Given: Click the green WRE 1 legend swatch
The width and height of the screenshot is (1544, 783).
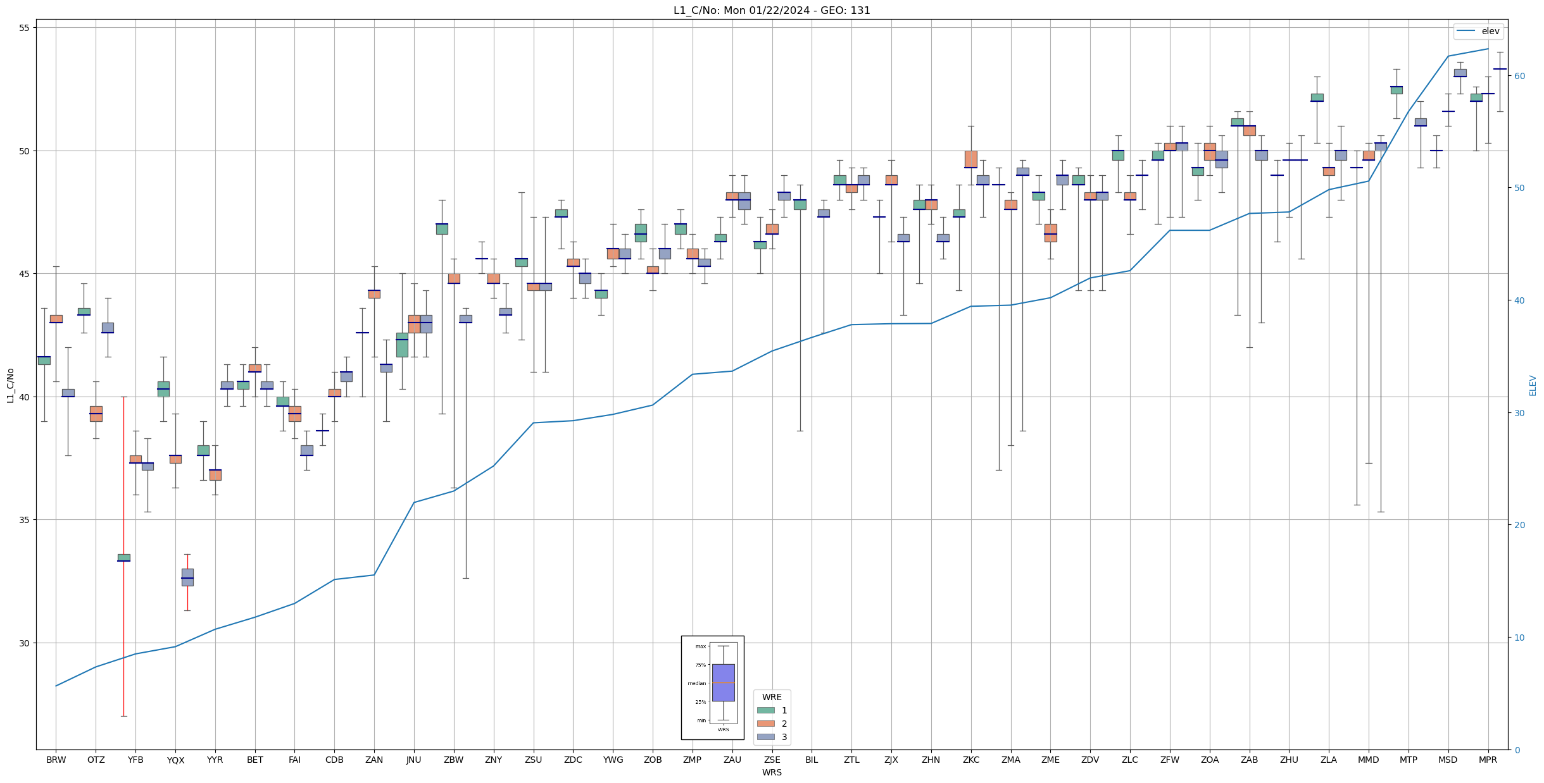Looking at the screenshot, I should [765, 710].
